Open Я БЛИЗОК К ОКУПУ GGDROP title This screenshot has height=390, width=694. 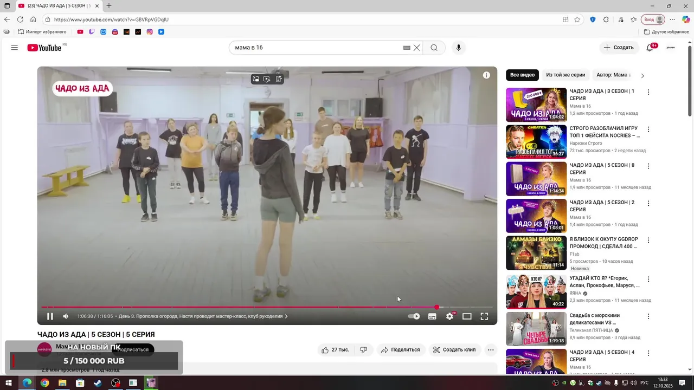pos(603,243)
